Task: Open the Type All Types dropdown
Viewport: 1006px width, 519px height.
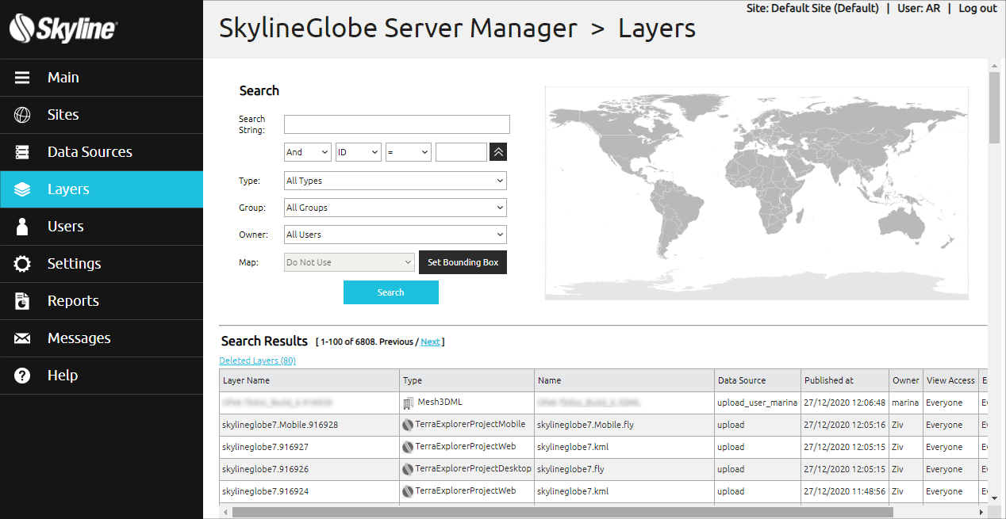Action: click(395, 181)
